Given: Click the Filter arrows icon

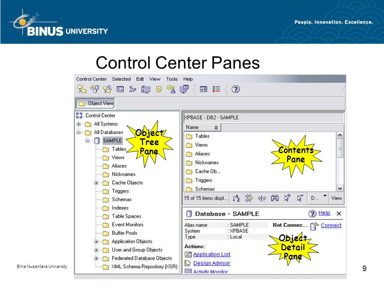Looking at the screenshot, I should tap(249, 198).
